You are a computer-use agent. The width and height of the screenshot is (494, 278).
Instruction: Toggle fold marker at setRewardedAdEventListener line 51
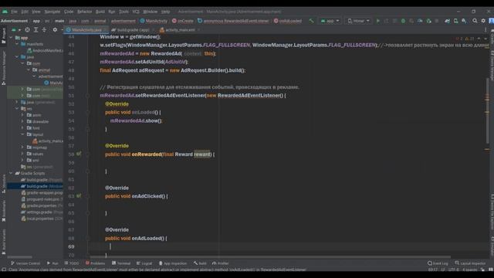click(88, 96)
